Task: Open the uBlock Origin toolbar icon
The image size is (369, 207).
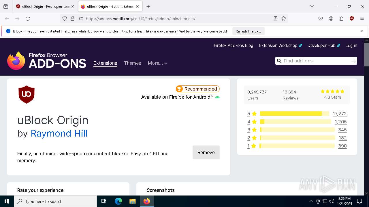Action: (x=352, y=19)
